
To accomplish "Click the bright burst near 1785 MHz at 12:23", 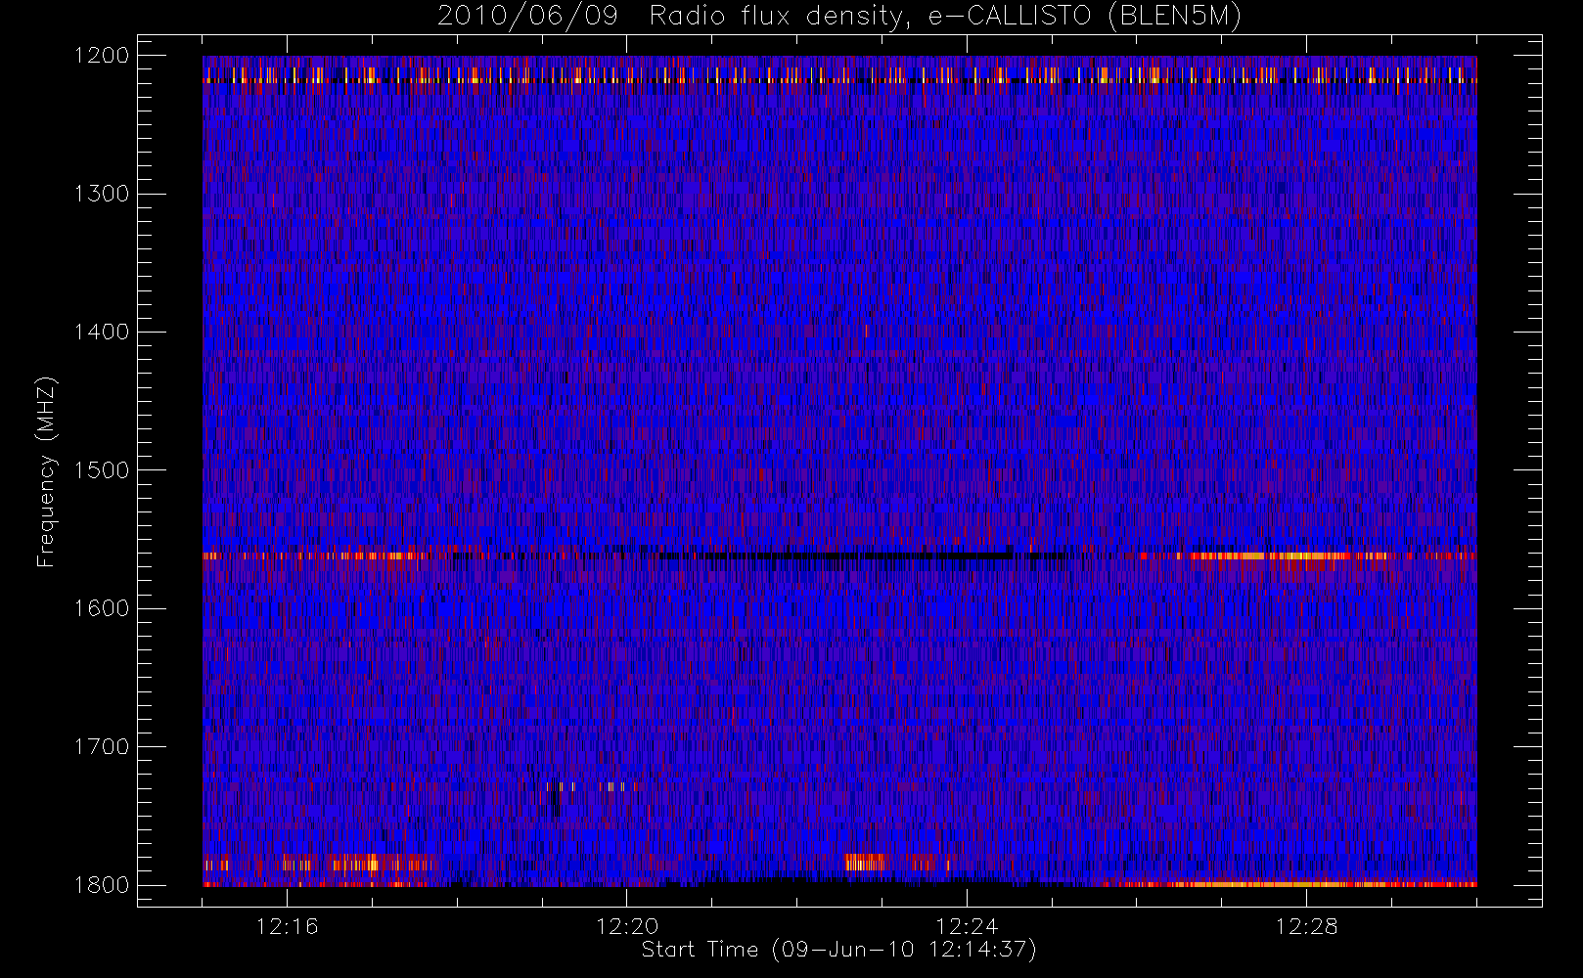I will tap(865, 862).
